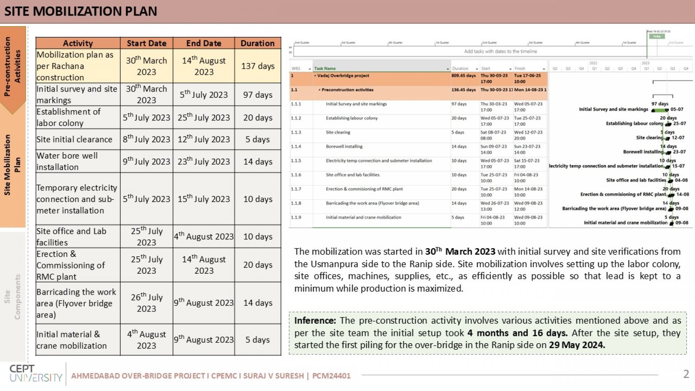Click the '809.45 days' duration value
This screenshot has height=391, width=695.
tap(463, 76)
